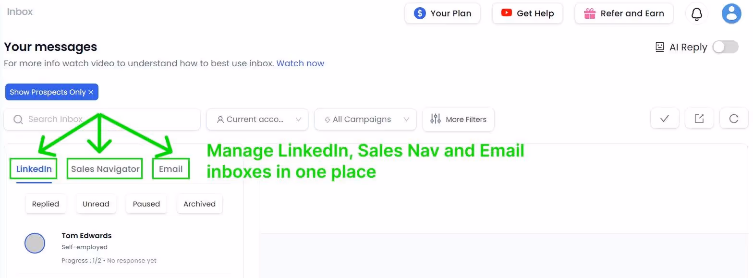Screen dimensions: 753x278
Task: Expand the All Campaigns dropdown
Action: pos(365,119)
